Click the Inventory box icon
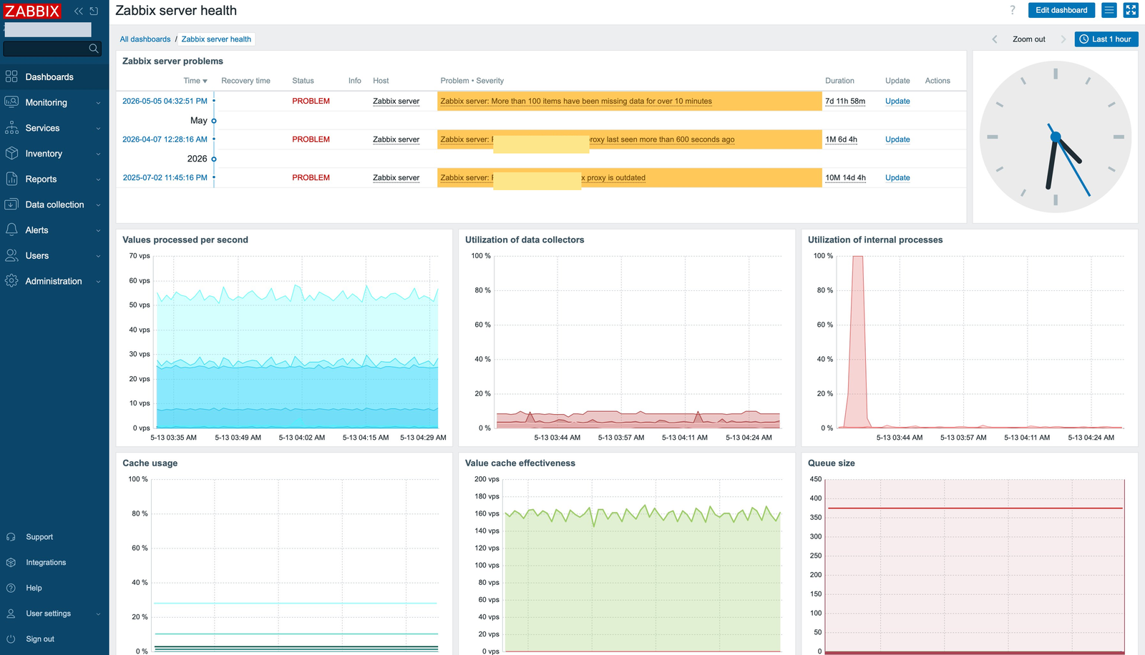This screenshot has width=1145, height=655. coord(11,153)
